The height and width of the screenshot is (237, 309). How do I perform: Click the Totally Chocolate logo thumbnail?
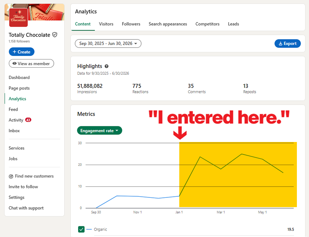[18, 17]
